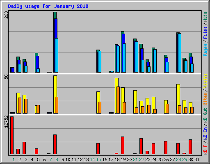The width and height of the screenshot is (210, 164).
Task: Click day label "19" on the x-axis
Action: point(123,159)
